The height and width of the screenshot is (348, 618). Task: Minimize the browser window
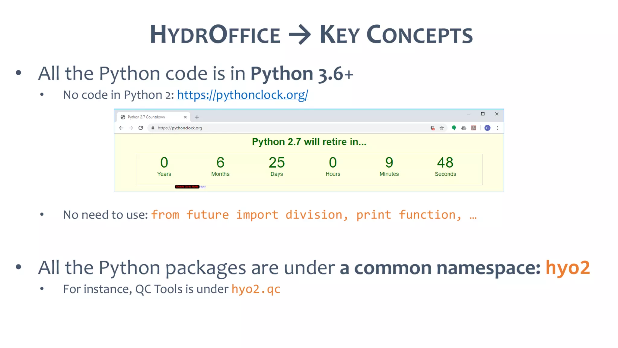point(469,114)
